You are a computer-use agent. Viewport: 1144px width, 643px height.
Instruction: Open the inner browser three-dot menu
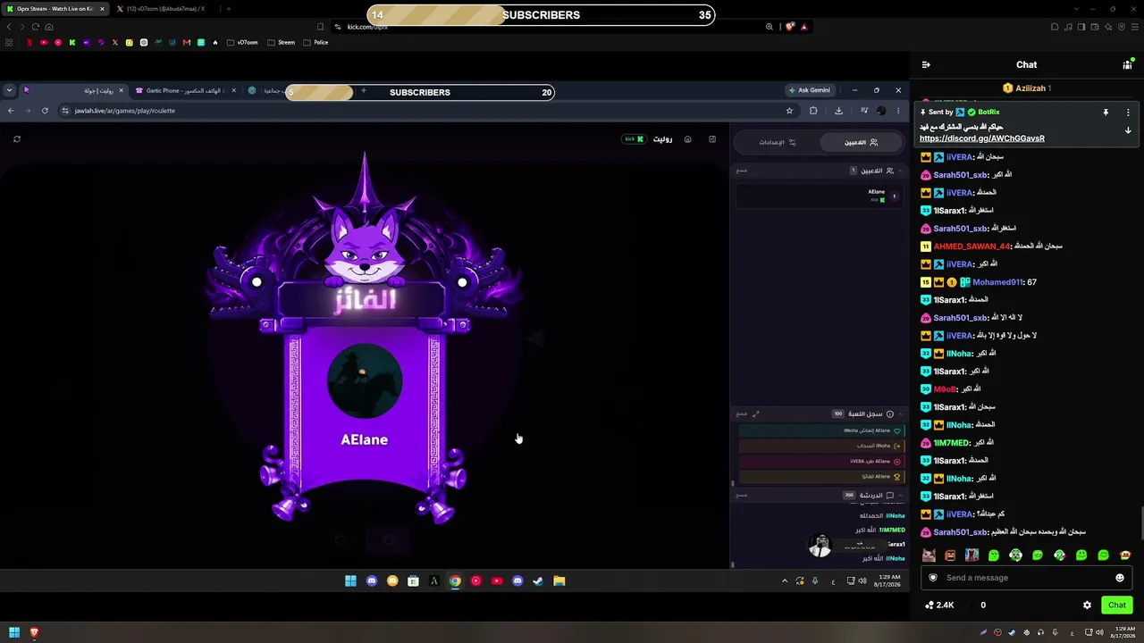tap(898, 111)
